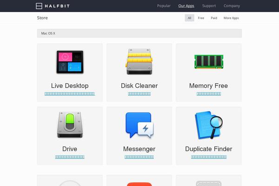Select the Free filter tab

click(201, 18)
